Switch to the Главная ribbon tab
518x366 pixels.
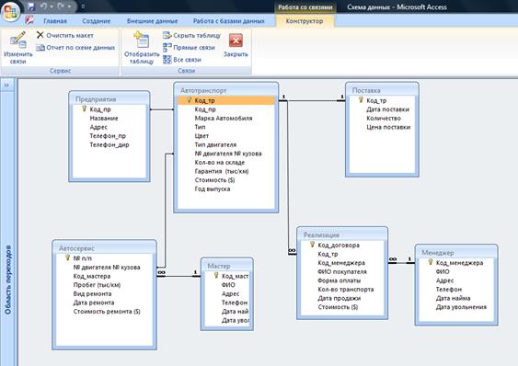(x=55, y=21)
